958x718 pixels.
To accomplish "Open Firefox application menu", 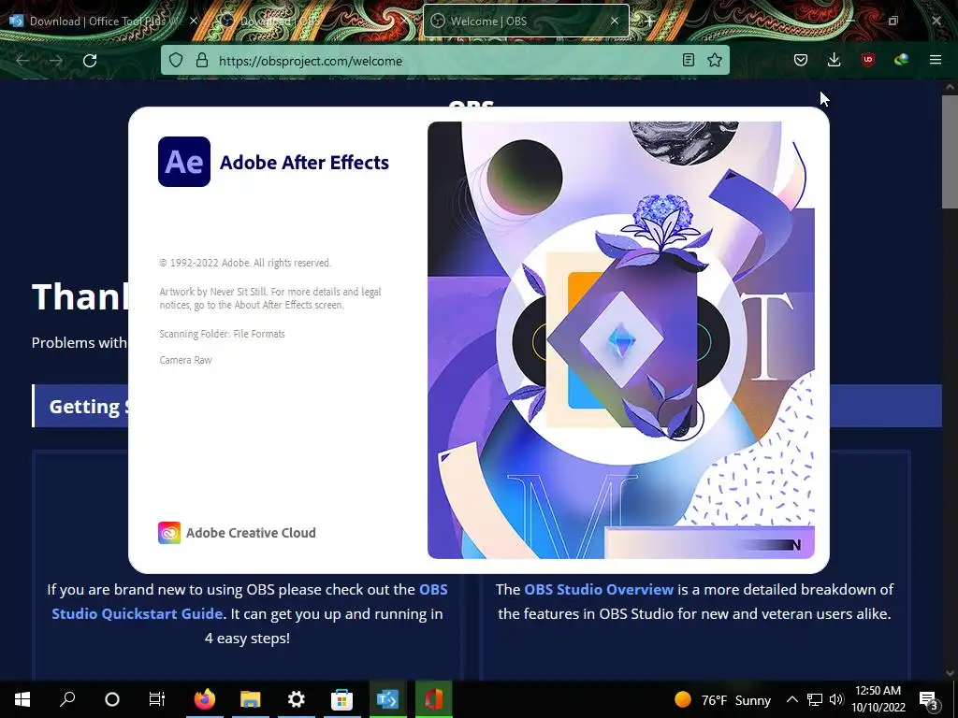I will click(936, 60).
